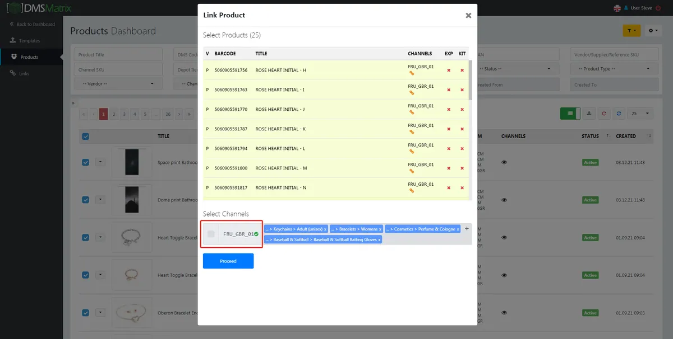673x339 pixels.
Task: Click the DMS Matrix logo
Action: (x=39, y=8)
